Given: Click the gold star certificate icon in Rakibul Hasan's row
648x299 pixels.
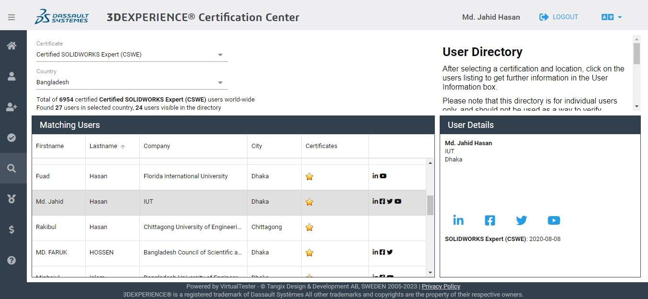Looking at the screenshot, I should (309, 228).
